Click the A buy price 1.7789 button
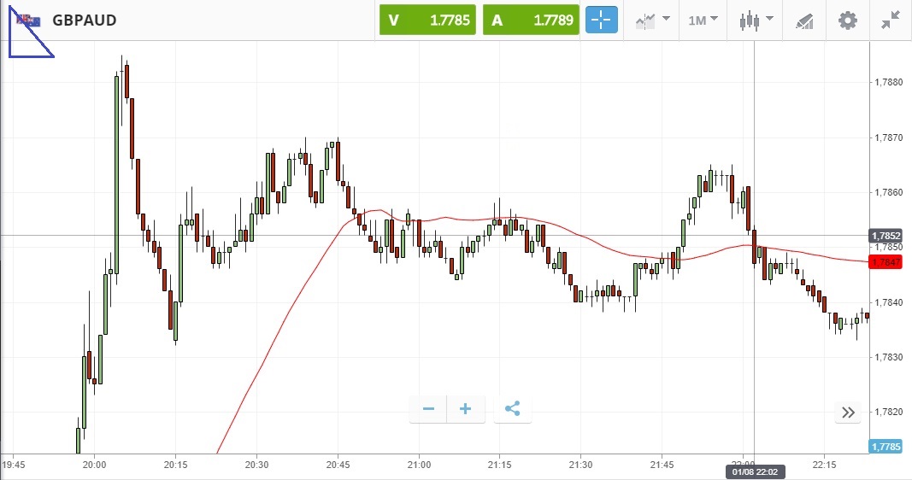The height and width of the screenshot is (480, 912). pos(531,20)
